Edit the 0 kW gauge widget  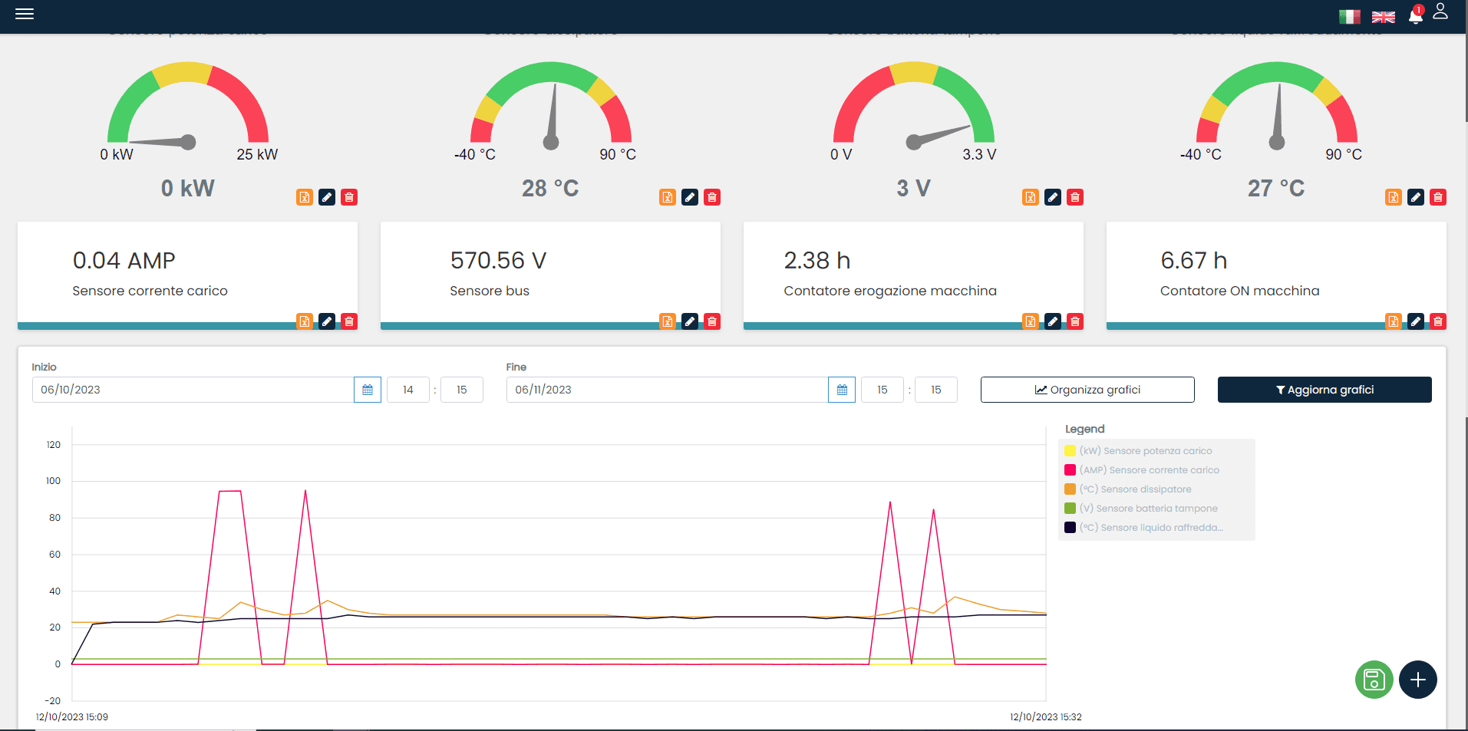[327, 197]
